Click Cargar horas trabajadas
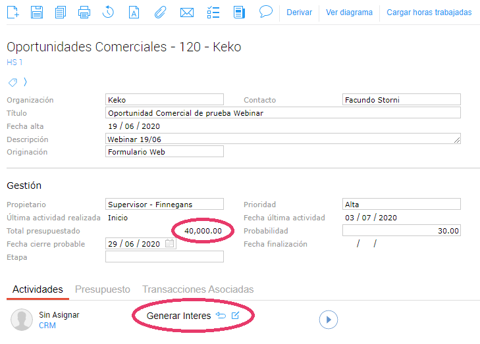The image size is (480, 344). click(x=429, y=12)
